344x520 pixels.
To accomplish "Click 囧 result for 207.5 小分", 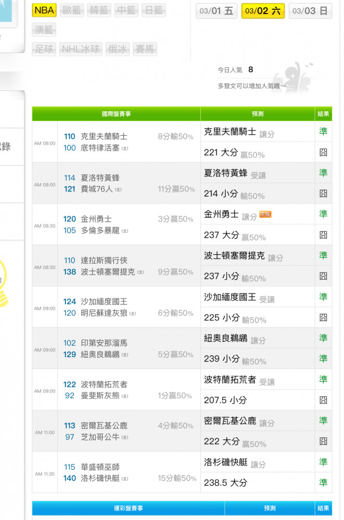I will pos(323,400).
